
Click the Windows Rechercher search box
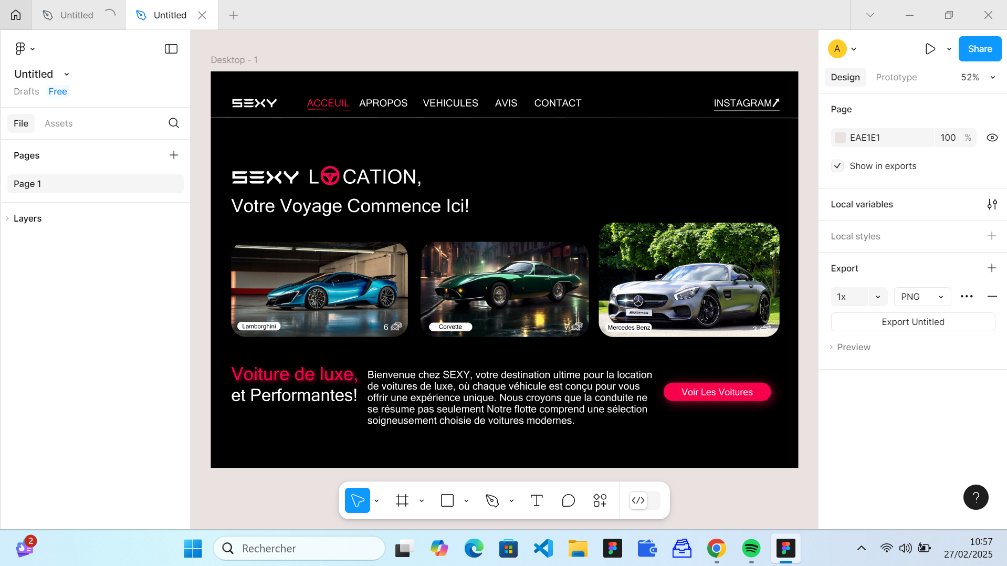click(x=299, y=548)
